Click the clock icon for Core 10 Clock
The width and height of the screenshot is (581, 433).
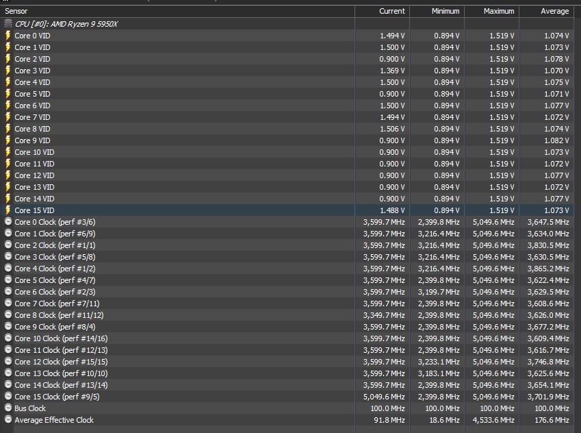(8, 338)
